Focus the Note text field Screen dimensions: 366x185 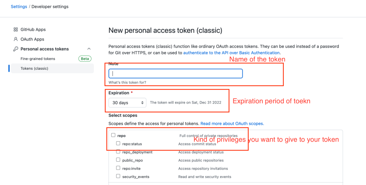coord(175,74)
